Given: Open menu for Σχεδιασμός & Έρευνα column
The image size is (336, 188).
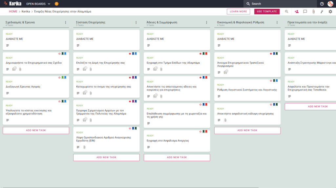Looking at the screenshot, I should [66, 23].
